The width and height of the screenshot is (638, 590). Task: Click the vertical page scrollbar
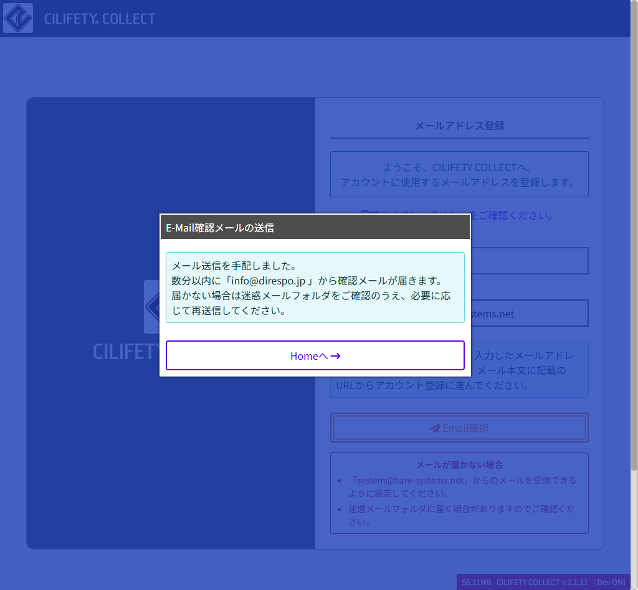(634, 236)
